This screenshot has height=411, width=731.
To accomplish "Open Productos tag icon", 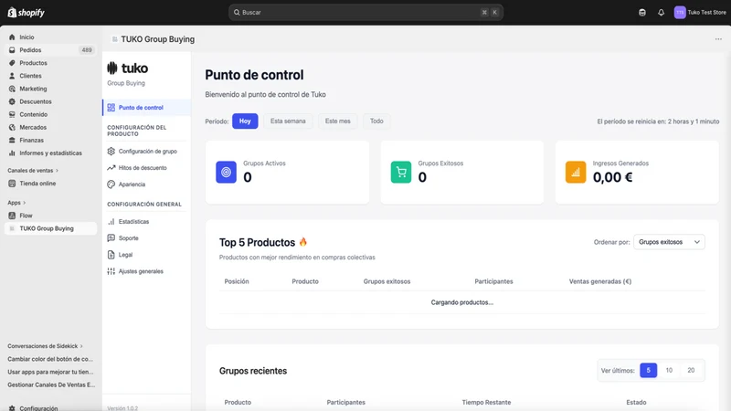I will [x=12, y=63].
